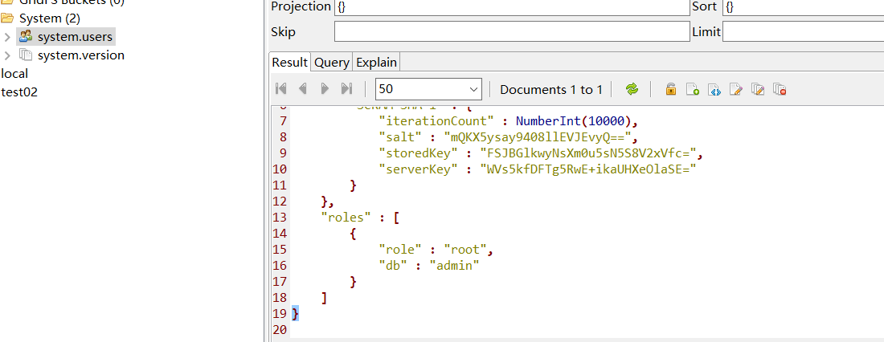Viewport: 884px width, 342px height.
Task: Select the test02 database
Action: (x=19, y=92)
